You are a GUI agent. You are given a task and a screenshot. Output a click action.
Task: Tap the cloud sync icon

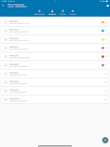pos(108,6)
